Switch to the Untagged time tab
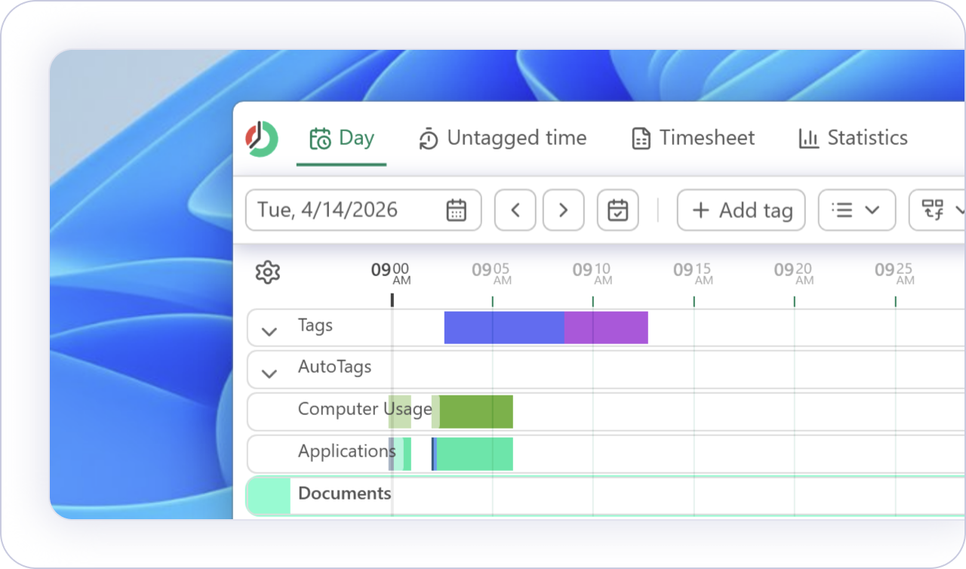Screen dimensions: 966x569 pyautogui.click(x=502, y=138)
